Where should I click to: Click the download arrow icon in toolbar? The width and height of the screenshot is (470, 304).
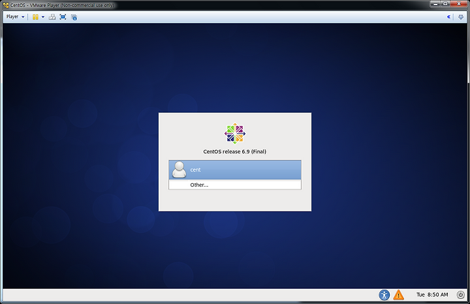point(461,17)
